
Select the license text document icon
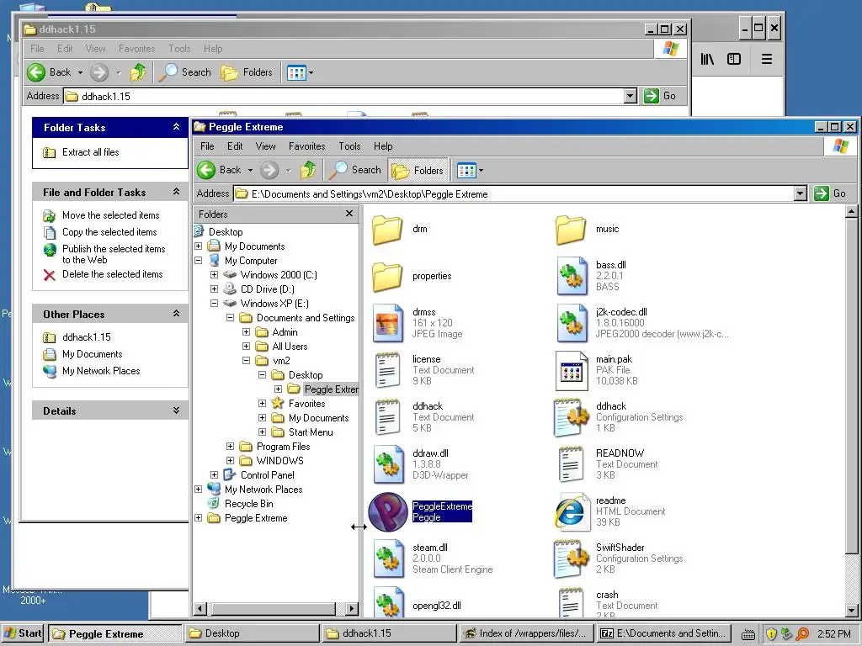pos(387,371)
